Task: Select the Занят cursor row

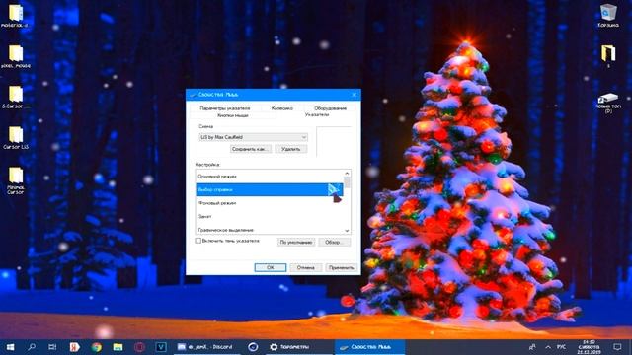Action: (x=270, y=216)
